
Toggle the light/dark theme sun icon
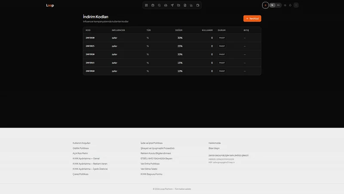point(285,5)
